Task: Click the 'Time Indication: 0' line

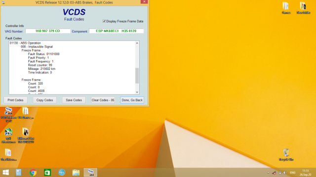Action: coord(40,72)
